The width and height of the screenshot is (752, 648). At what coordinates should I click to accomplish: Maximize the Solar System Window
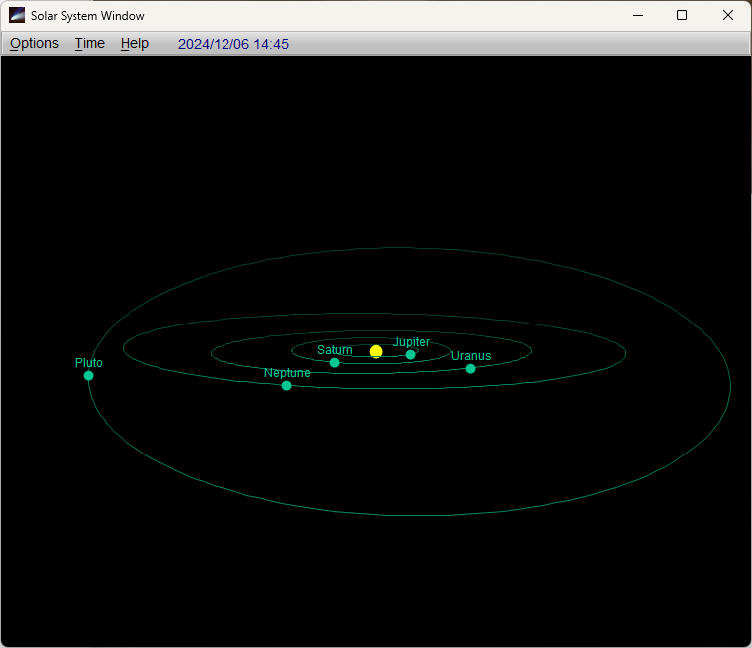682,15
